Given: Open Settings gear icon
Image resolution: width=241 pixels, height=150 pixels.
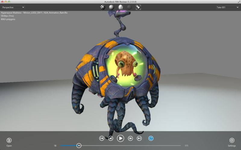Looking at the screenshot, I should point(232,140).
